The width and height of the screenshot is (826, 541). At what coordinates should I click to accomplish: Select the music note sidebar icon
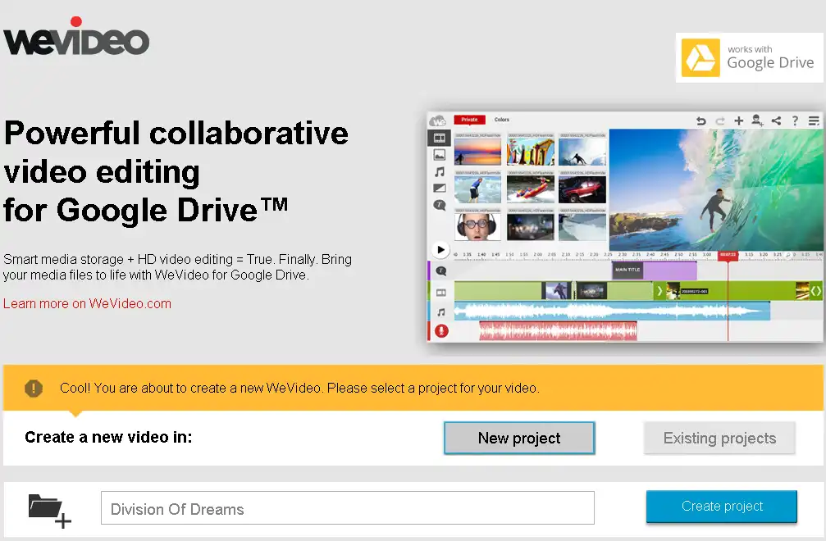440,171
